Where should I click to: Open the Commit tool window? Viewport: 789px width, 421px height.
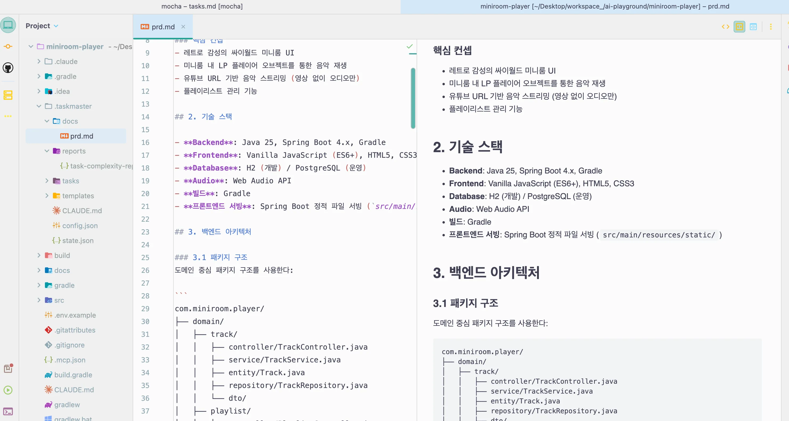tap(8, 47)
